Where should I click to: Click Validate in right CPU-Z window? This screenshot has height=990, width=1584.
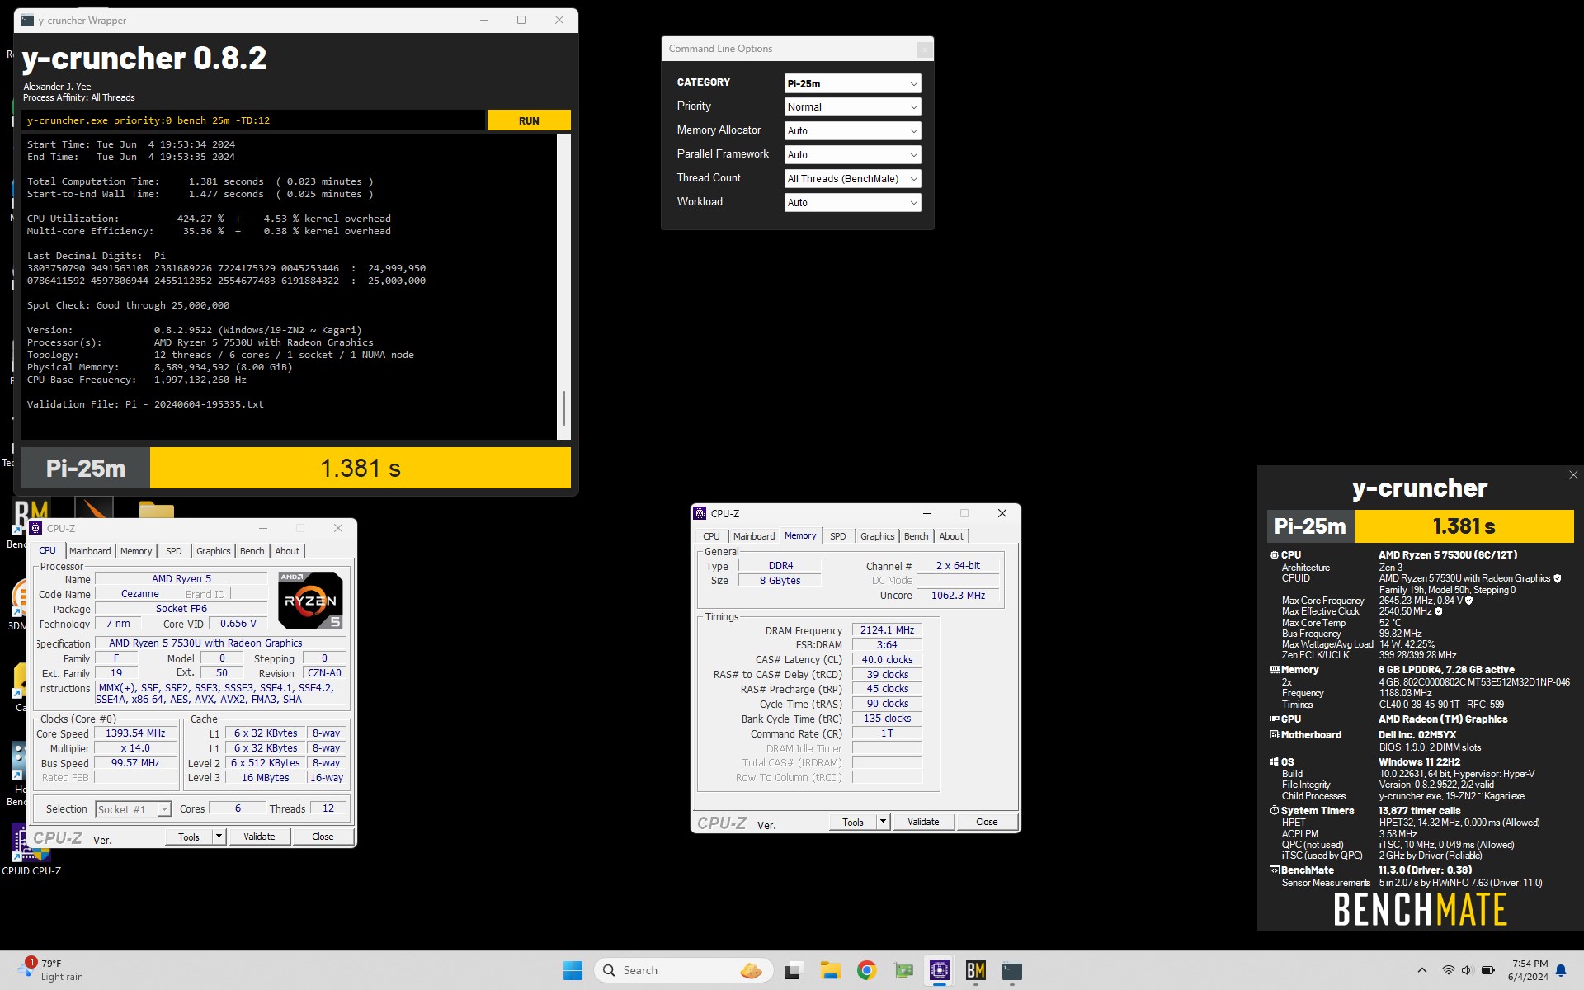[x=923, y=822]
